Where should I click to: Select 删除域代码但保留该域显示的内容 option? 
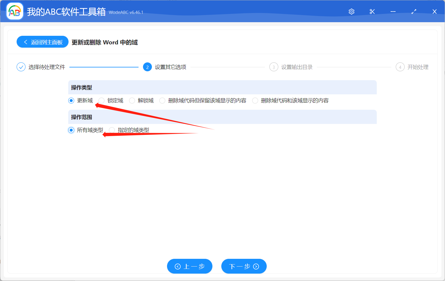pyautogui.click(x=162, y=101)
